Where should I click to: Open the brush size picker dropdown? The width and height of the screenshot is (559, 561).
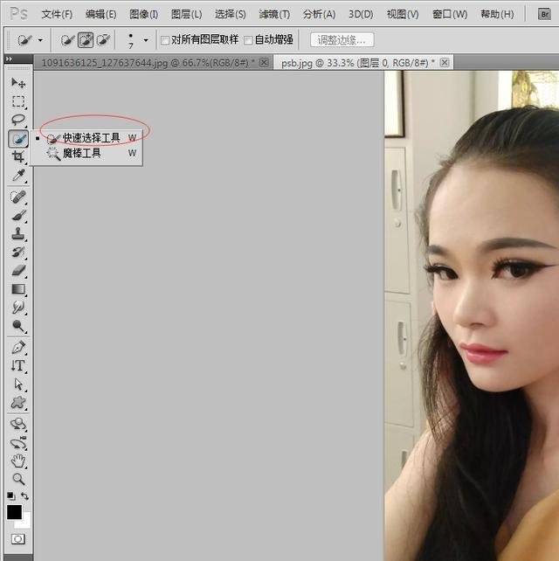point(146,40)
